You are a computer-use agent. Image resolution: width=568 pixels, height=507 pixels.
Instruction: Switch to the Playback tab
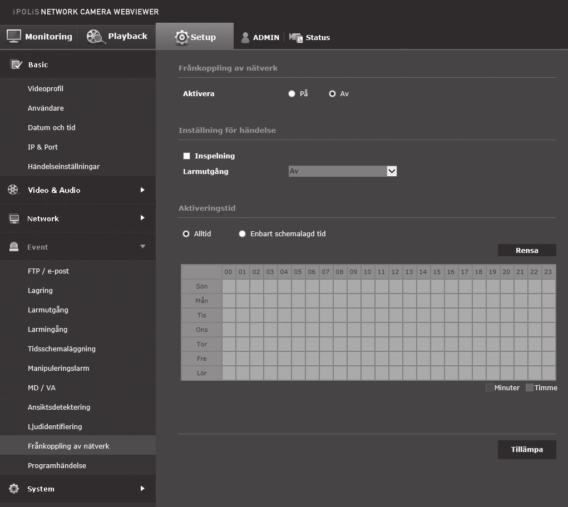click(x=117, y=36)
